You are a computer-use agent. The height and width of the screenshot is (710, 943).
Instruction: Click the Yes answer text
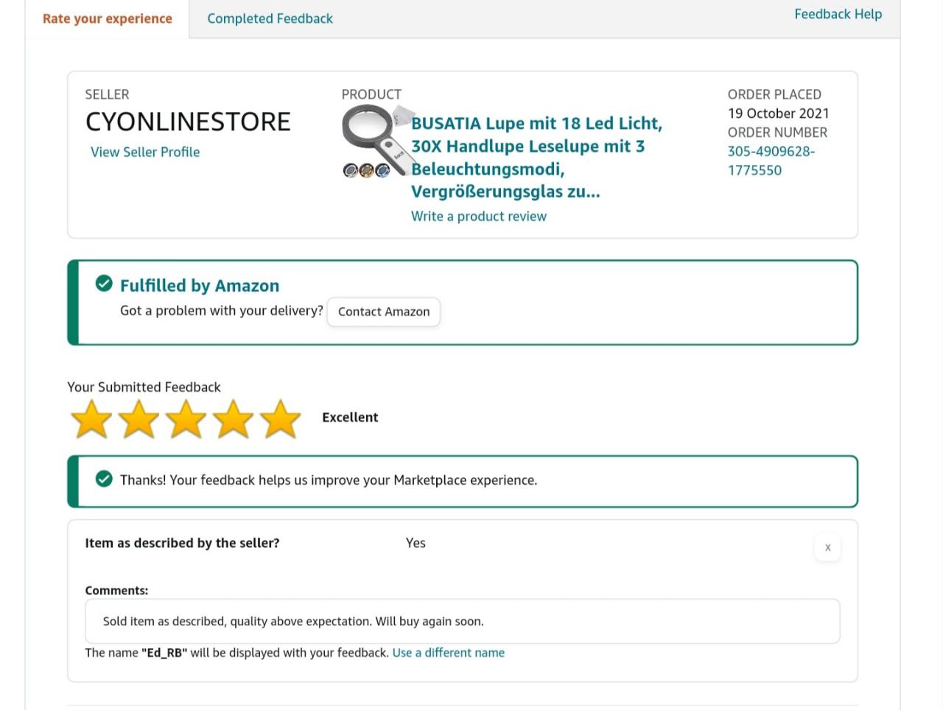point(416,543)
